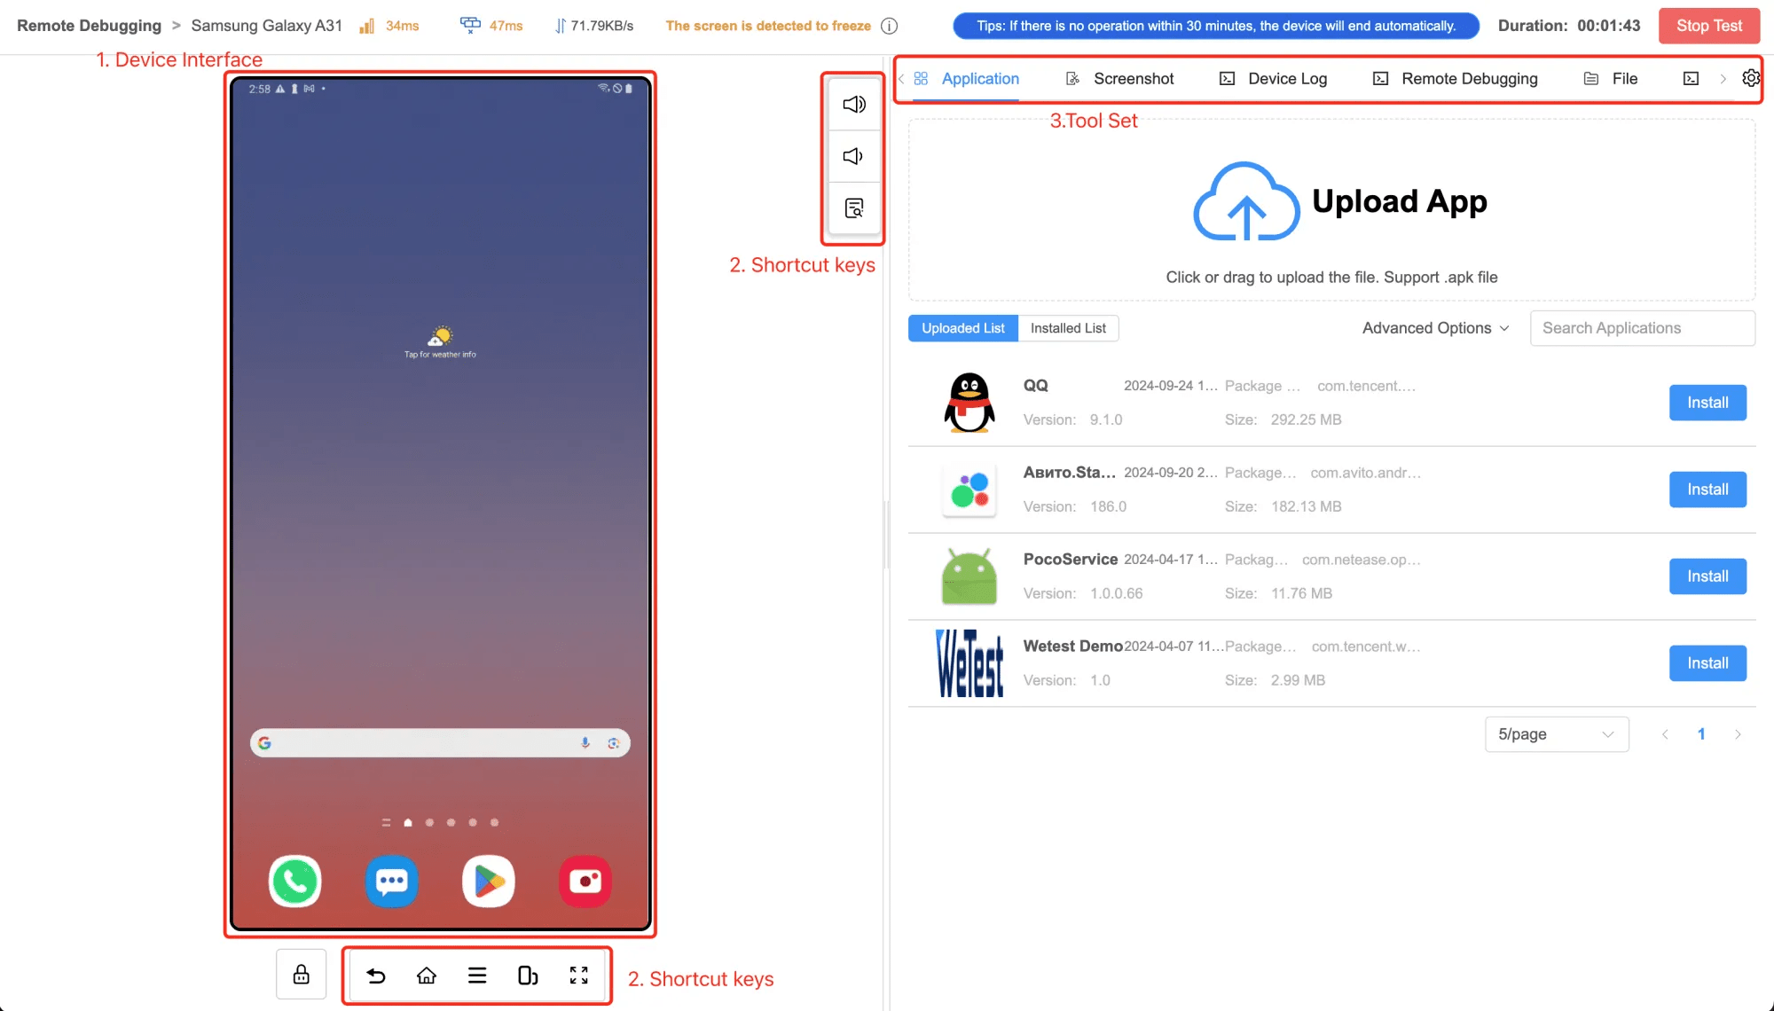Screen dimensions: 1774x1011
Task: Click the volume down shortcut icon
Action: (x=853, y=157)
